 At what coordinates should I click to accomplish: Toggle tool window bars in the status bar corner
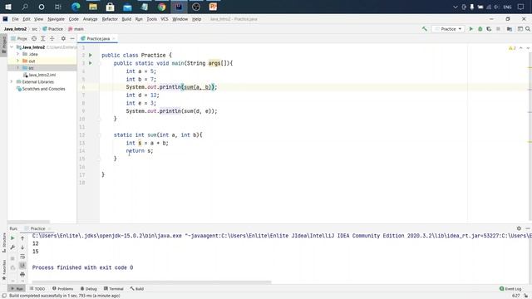4,296
